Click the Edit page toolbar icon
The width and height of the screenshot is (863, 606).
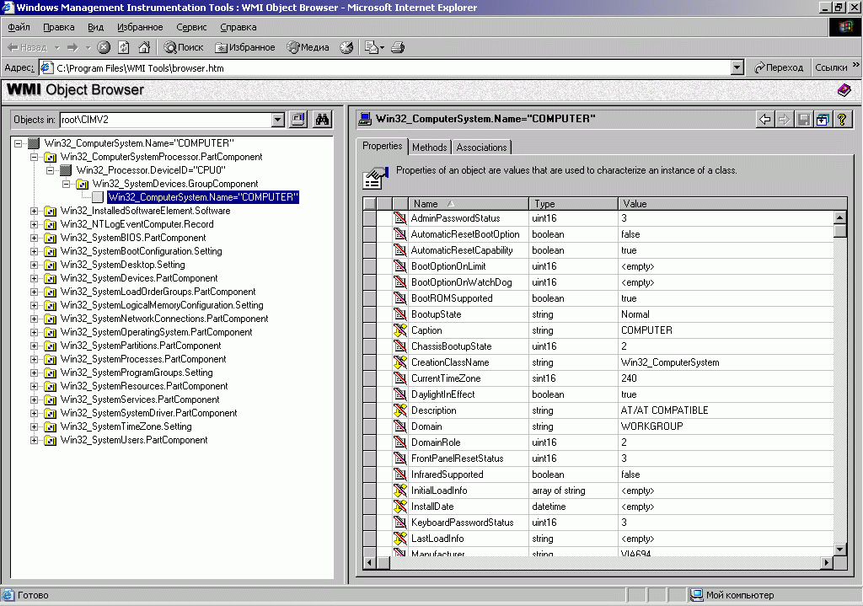374,47
